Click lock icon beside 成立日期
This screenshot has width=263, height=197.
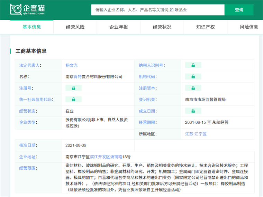coord(193,111)
